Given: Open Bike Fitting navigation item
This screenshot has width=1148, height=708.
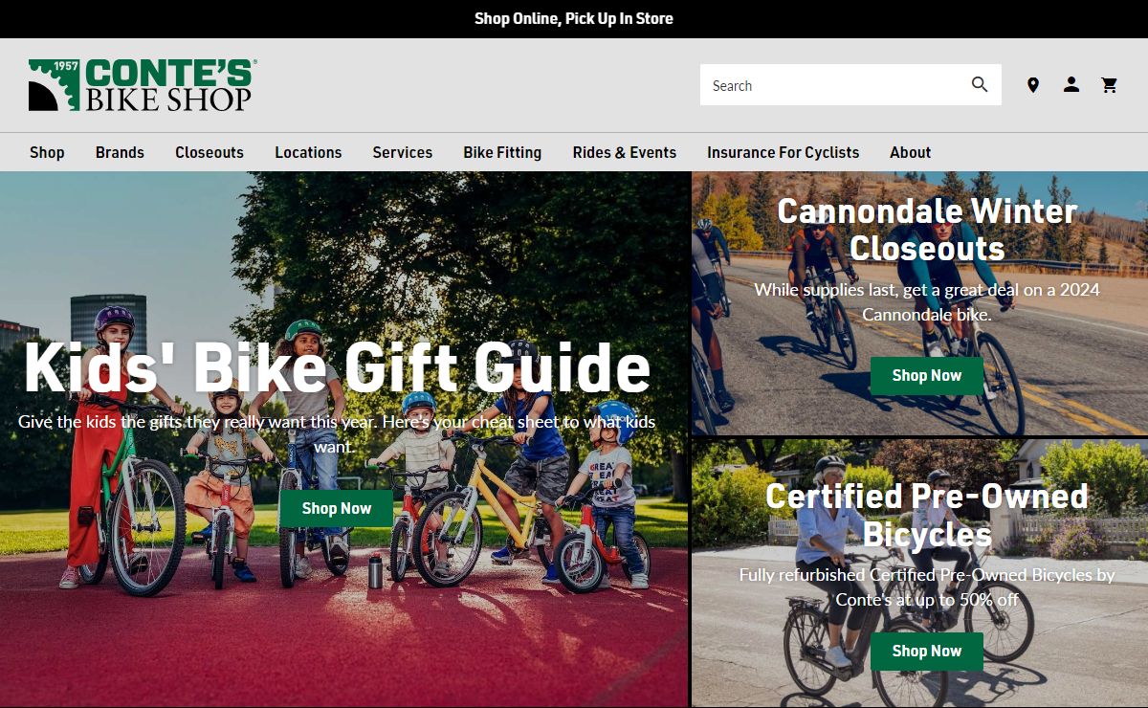Looking at the screenshot, I should (x=502, y=152).
